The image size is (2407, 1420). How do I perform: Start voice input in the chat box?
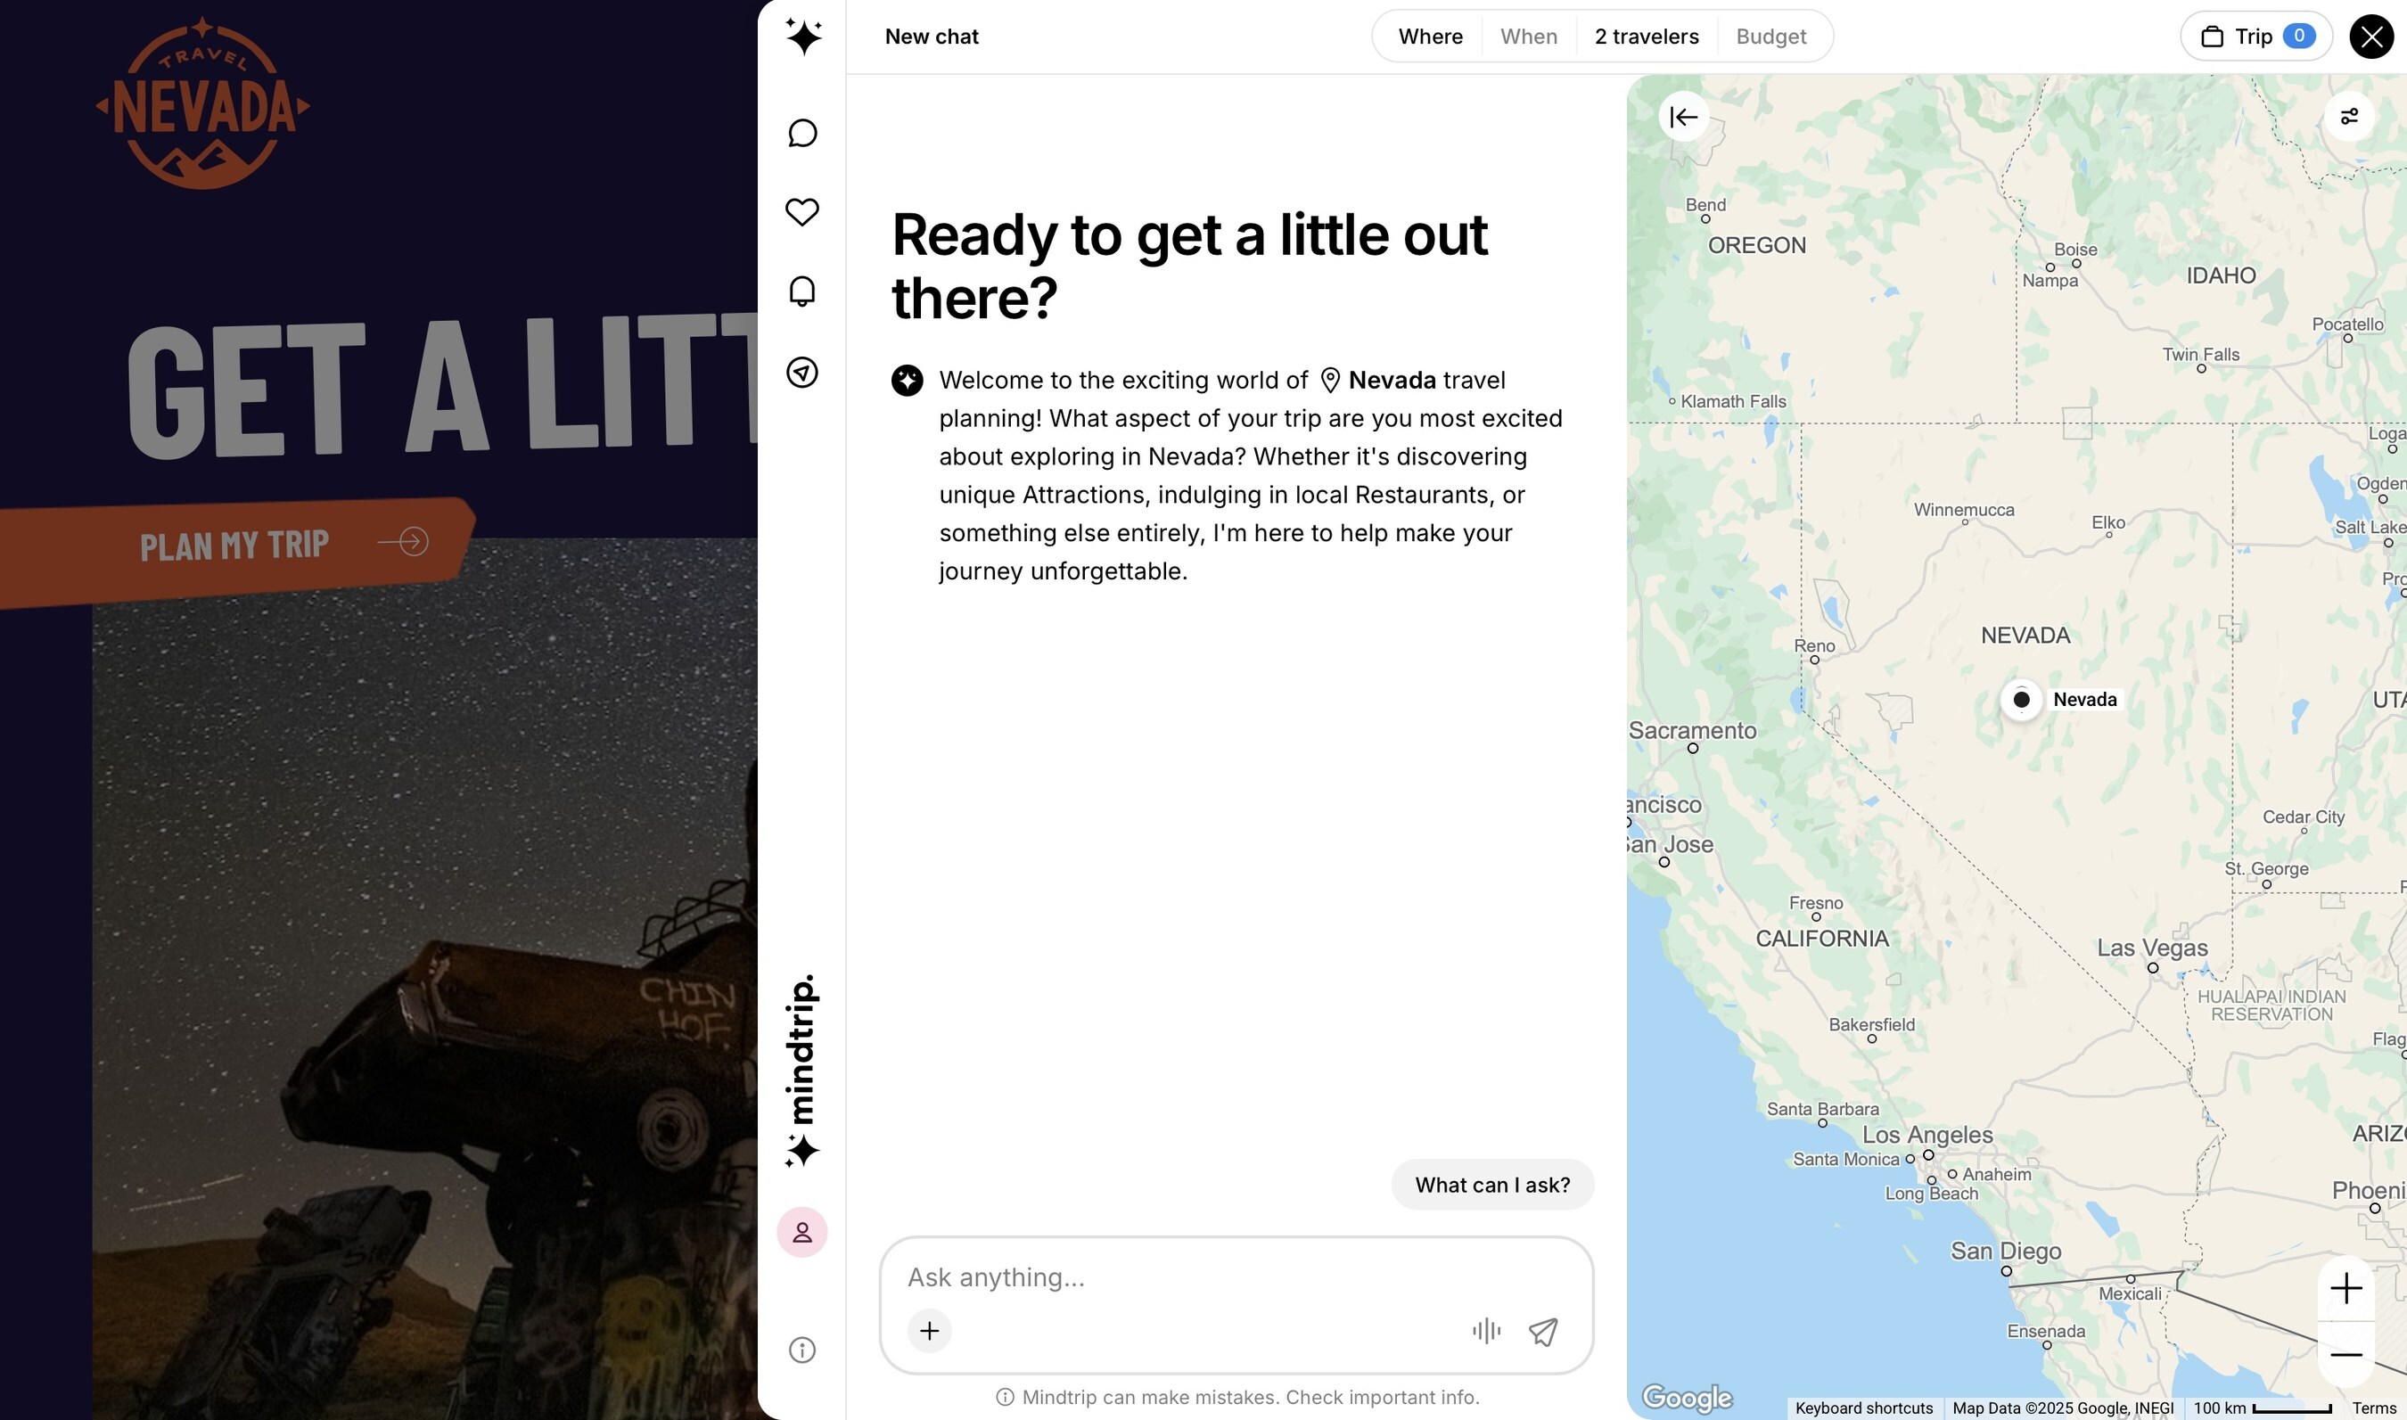click(1485, 1331)
